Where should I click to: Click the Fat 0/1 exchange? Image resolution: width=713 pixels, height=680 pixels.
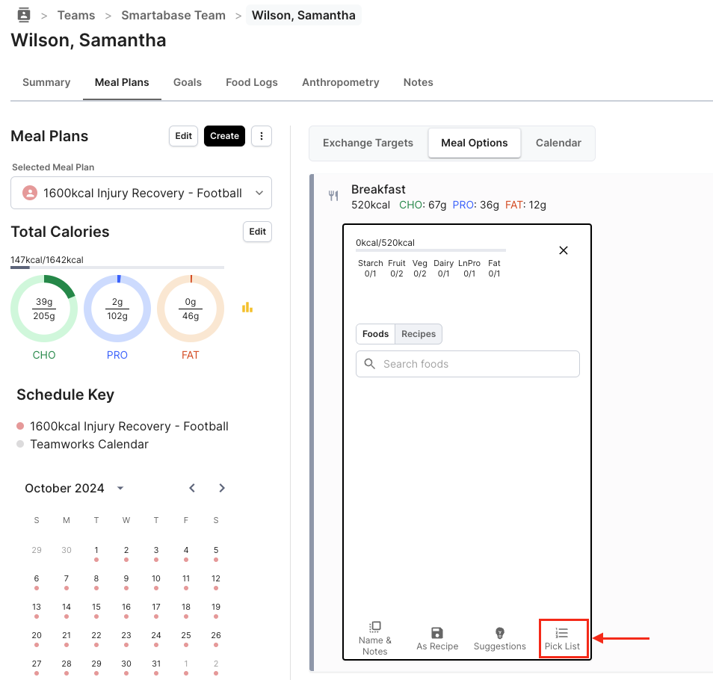coord(494,268)
